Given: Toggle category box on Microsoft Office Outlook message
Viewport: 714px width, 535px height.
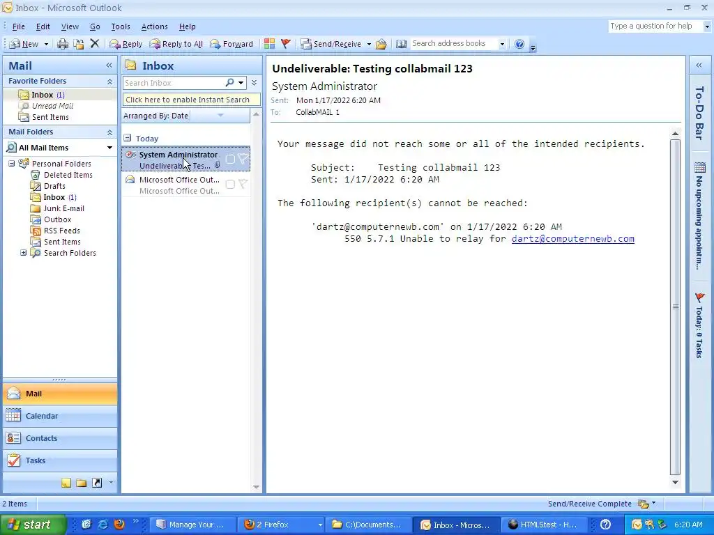Looking at the screenshot, I should tap(230, 184).
